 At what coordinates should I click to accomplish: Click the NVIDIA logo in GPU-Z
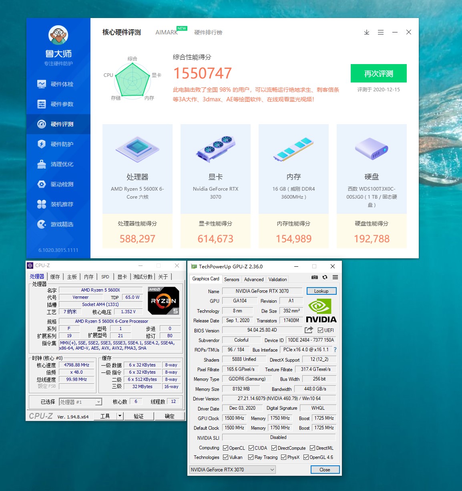tap(321, 311)
